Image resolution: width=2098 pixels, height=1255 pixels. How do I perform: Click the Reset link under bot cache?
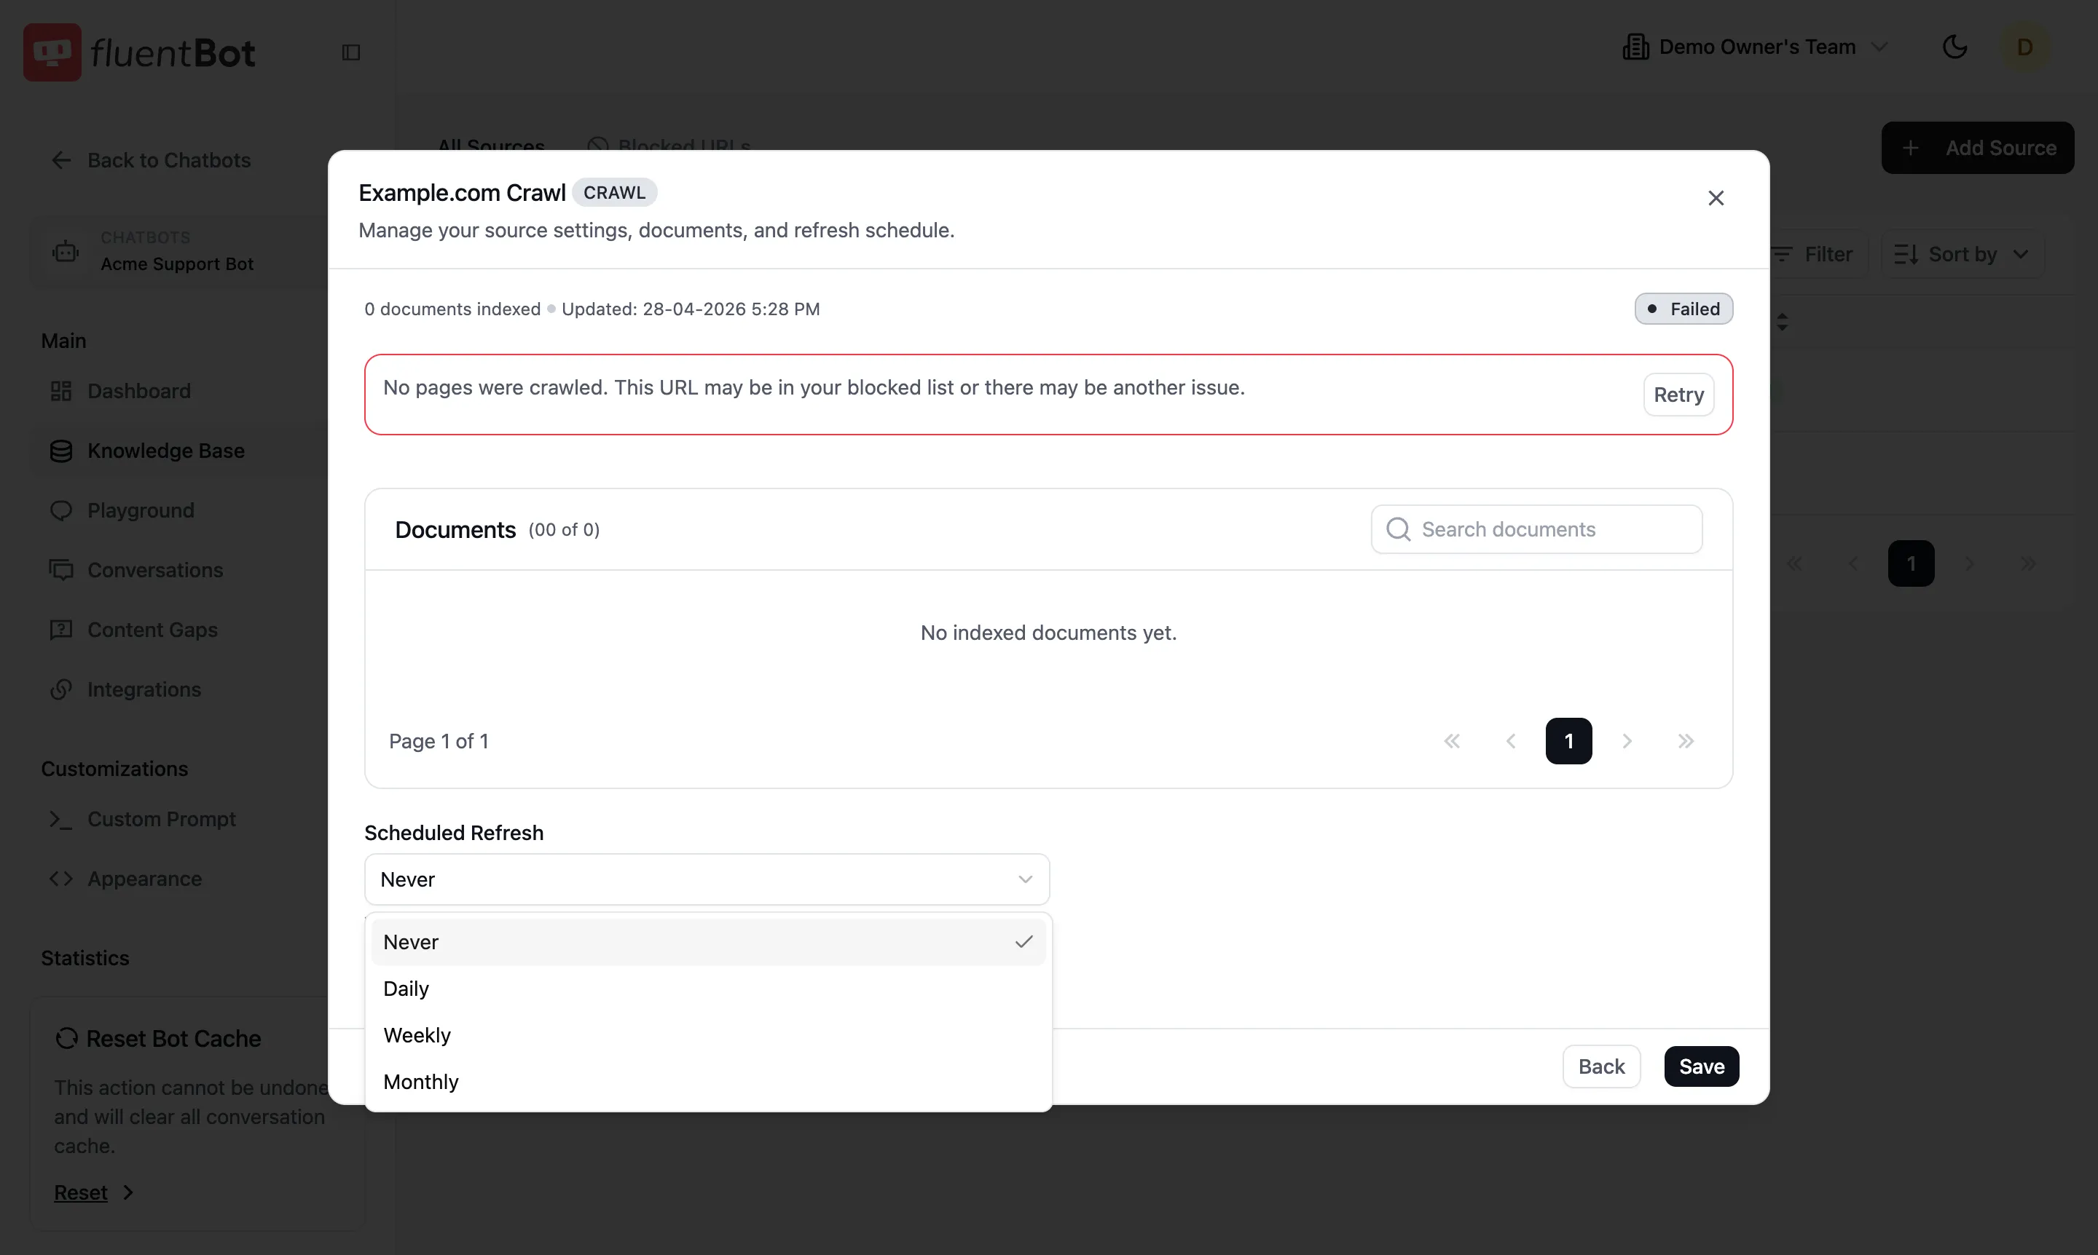80,1192
